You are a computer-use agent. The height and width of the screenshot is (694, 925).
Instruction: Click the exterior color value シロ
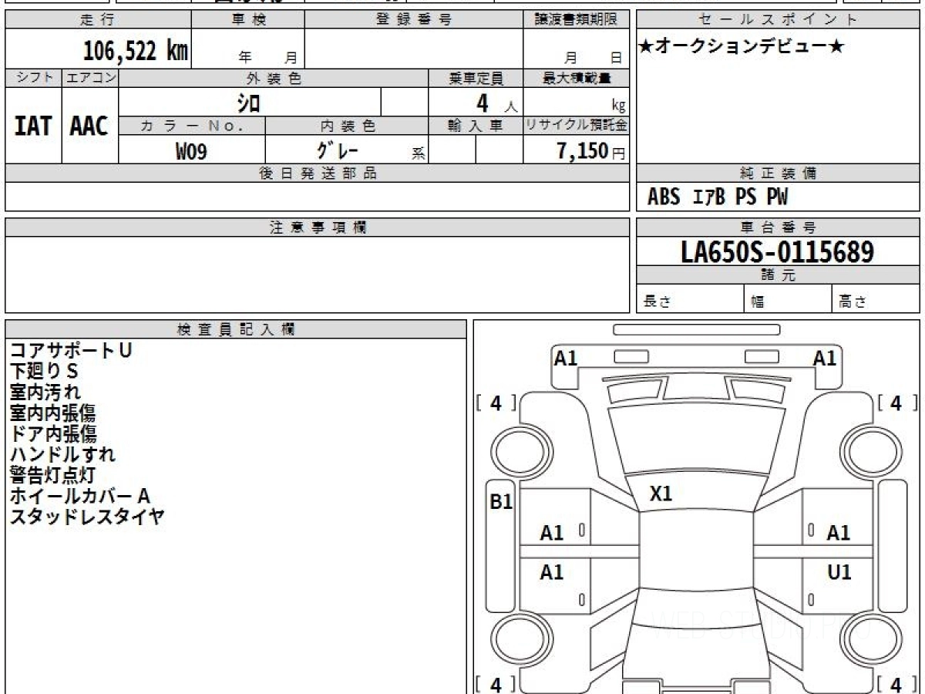pos(249,102)
